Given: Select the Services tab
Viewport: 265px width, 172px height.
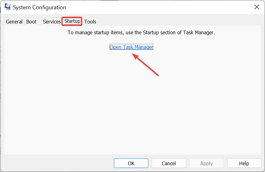Looking at the screenshot, I should click(52, 22).
